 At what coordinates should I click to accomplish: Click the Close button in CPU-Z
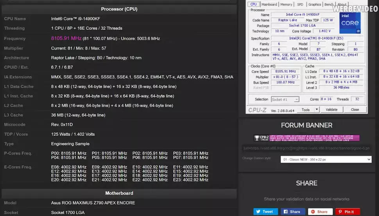(355, 110)
